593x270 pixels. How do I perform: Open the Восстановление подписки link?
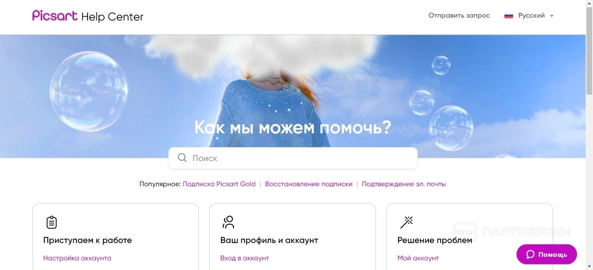coord(309,184)
